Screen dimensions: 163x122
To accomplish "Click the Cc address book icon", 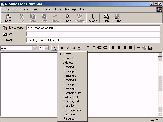I will tap(5, 34).
